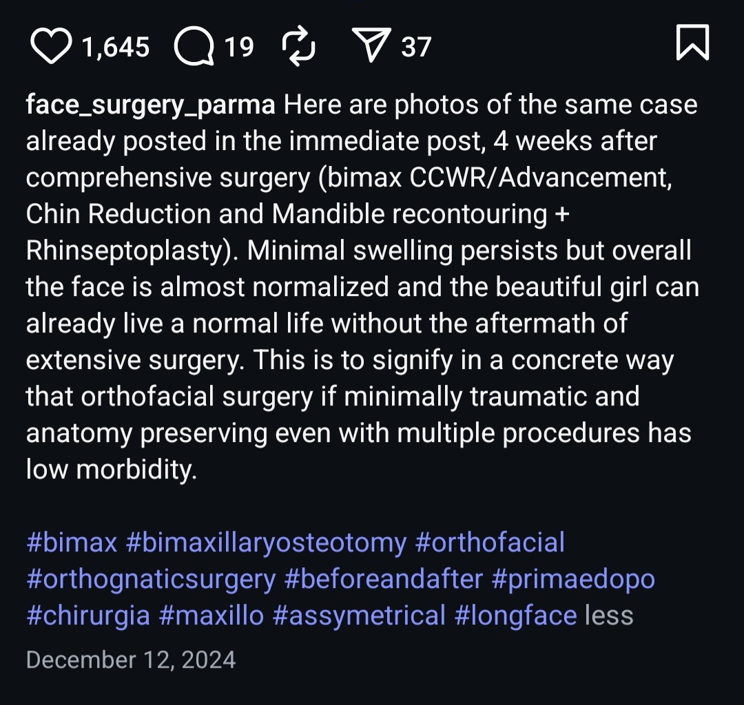This screenshot has width=744, height=705.
Task: Open the #assymetrical hashtag
Action: click(x=359, y=615)
